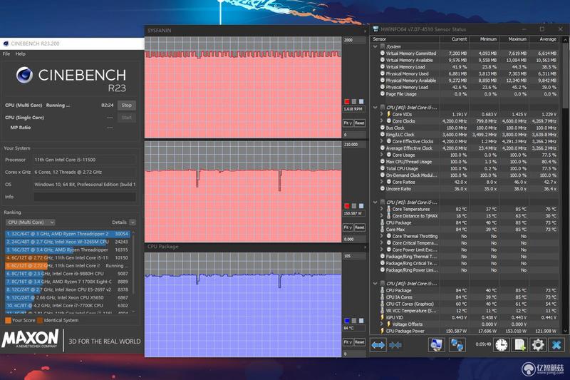Image resolution: width=570 pixels, height=380 pixels.
Task: Click Fit y in CPU Package graph
Action: [348, 342]
